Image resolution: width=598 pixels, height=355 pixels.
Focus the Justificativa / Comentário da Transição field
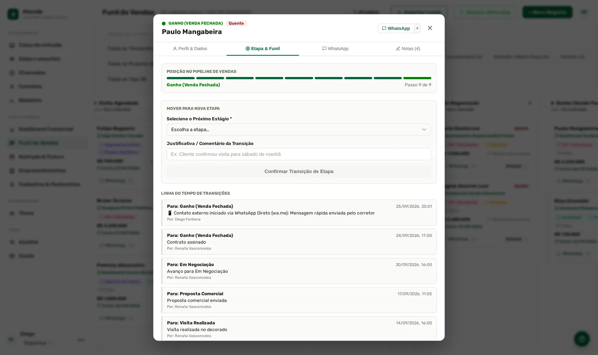299,154
